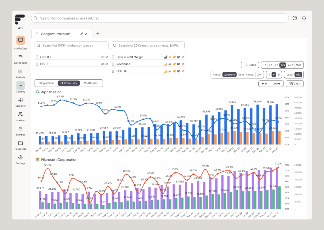Increase decimal places button
This screenshot has width=324, height=230.
point(277,84)
